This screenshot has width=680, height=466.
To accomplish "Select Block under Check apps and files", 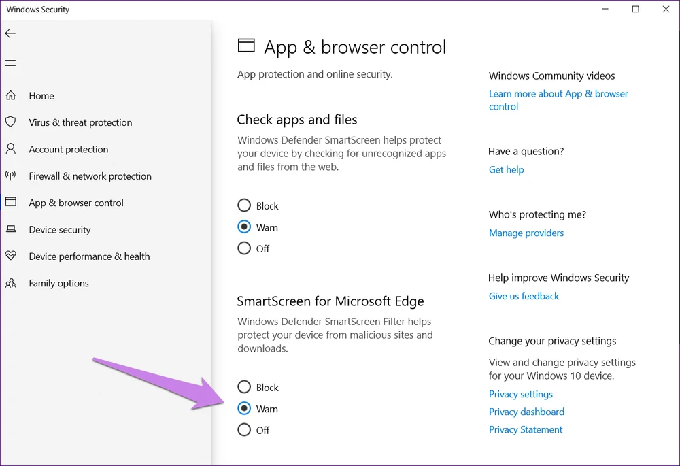I will coord(244,205).
